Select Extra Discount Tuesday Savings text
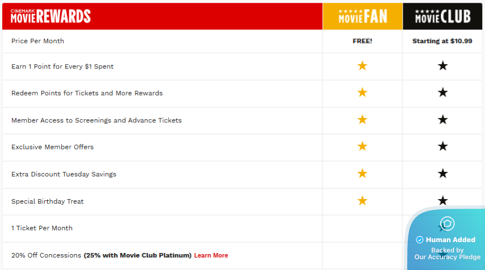Screen dimensions: 485x270 [64, 174]
